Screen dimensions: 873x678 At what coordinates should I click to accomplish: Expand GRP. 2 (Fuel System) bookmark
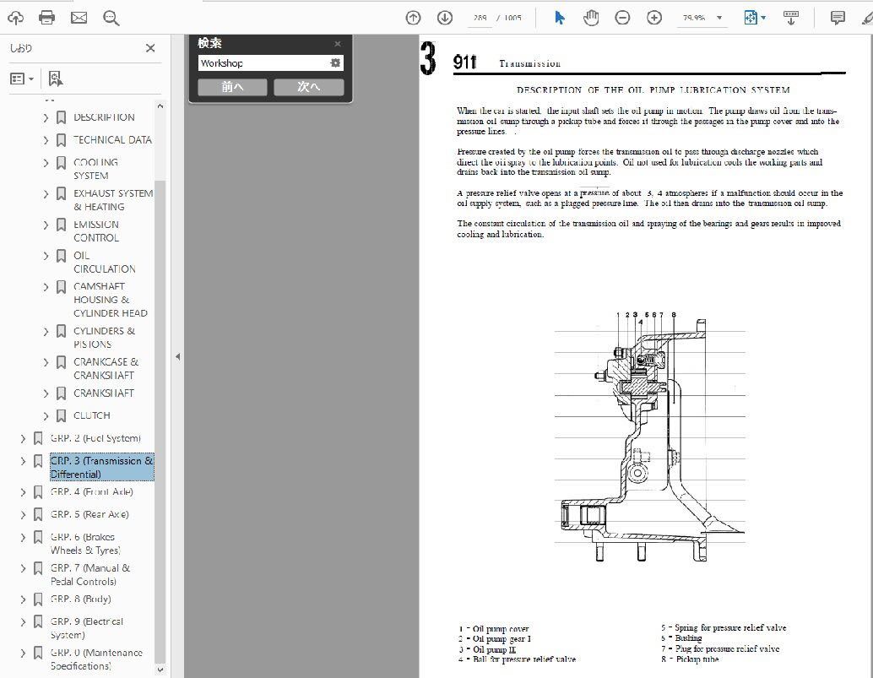tap(23, 439)
